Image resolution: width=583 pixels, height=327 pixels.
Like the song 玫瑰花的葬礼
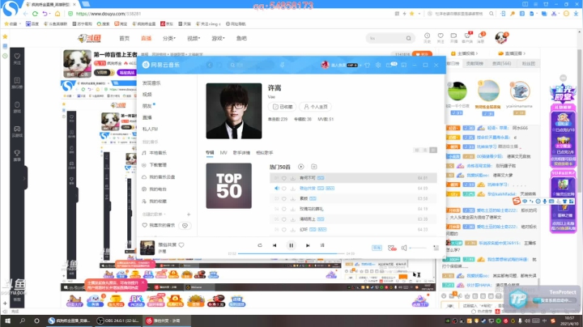tap(283, 209)
